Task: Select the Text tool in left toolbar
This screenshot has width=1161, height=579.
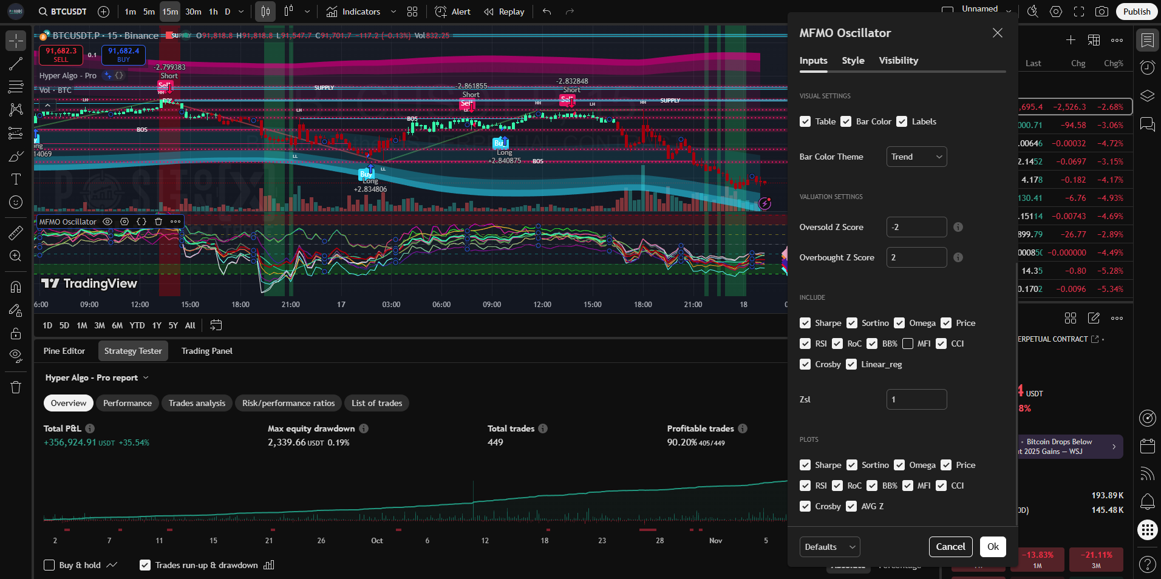Action: [16, 179]
